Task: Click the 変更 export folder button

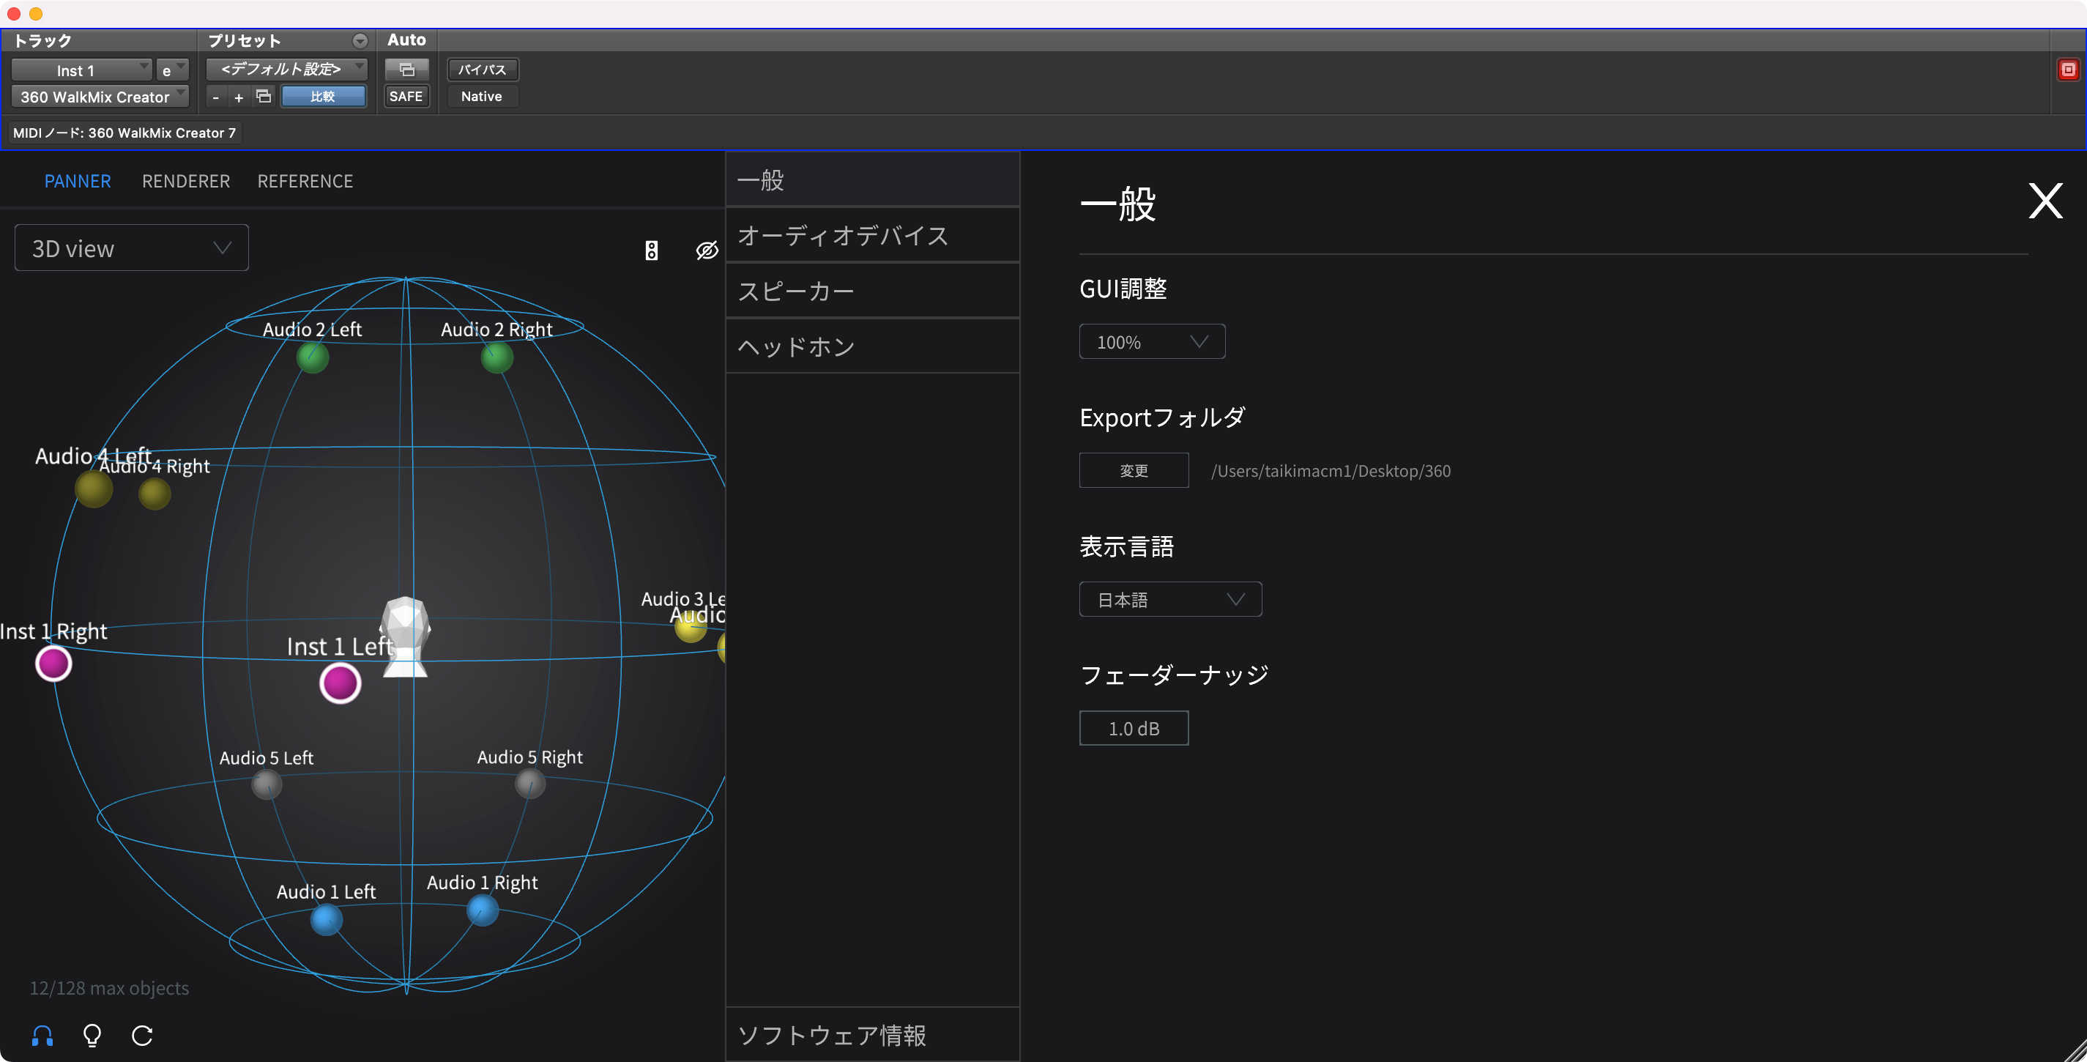Action: pos(1133,471)
